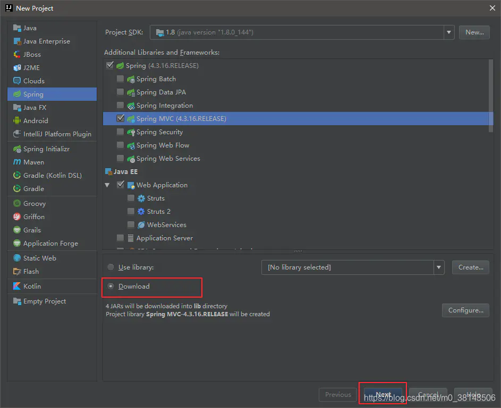
Task: Click the New... SDK button
Action: (474, 32)
